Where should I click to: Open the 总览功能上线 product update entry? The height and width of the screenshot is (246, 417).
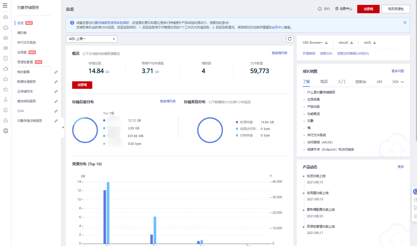(316, 176)
